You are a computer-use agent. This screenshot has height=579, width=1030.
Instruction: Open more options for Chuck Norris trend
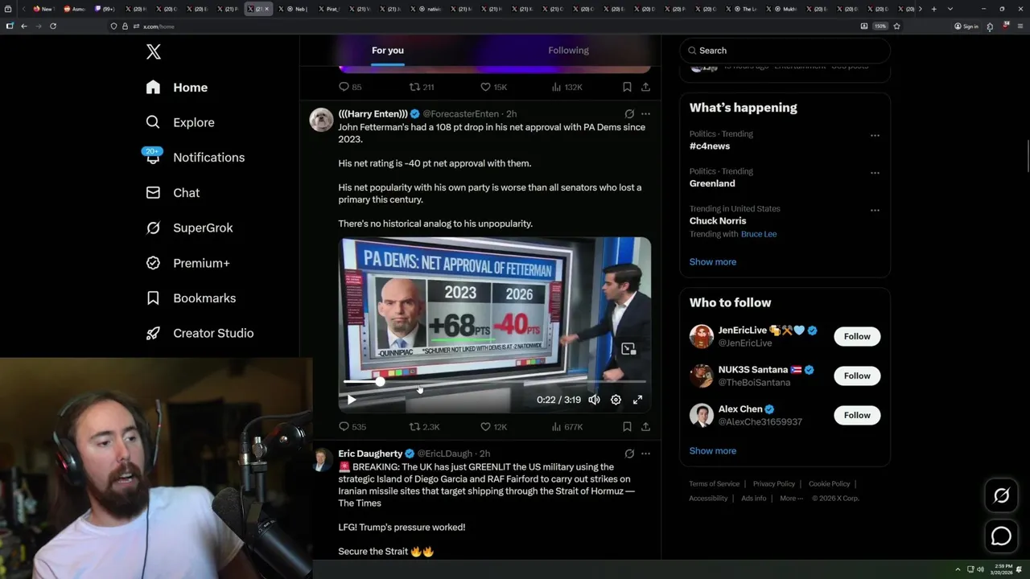(875, 210)
